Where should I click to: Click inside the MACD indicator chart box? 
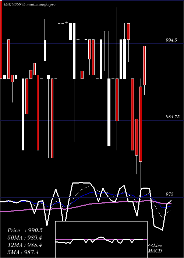point(101,240)
